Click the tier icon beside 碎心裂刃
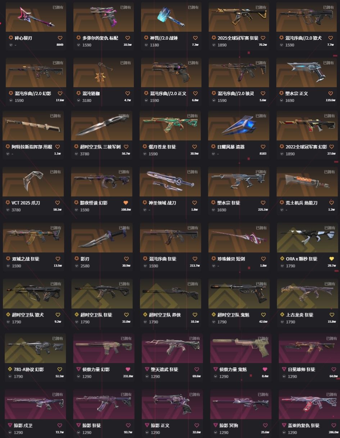340x438 pixels. coord(11,38)
